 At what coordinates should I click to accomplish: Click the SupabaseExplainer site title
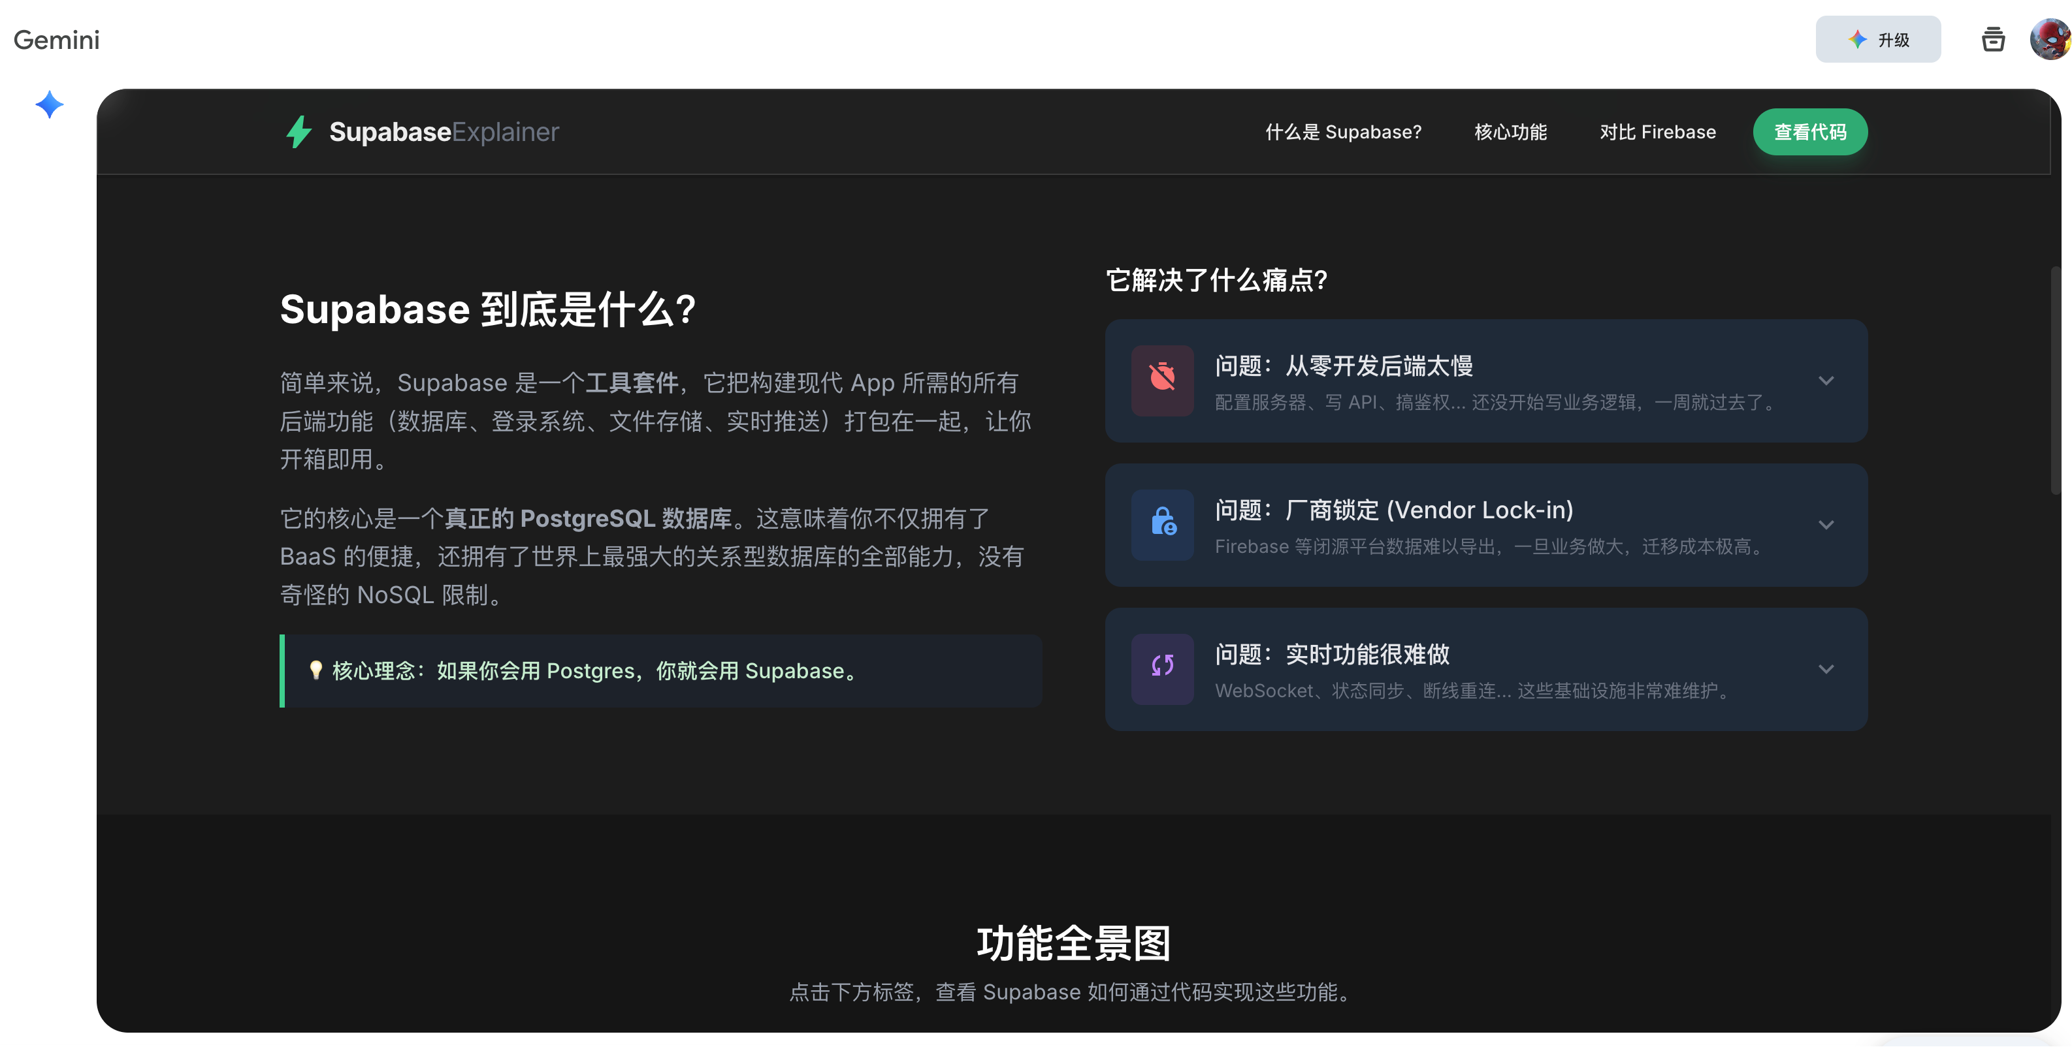click(444, 132)
